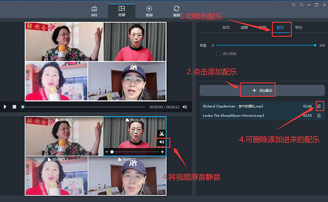
Task: Open the 滤镜 filter tab
Action: [x=244, y=27]
